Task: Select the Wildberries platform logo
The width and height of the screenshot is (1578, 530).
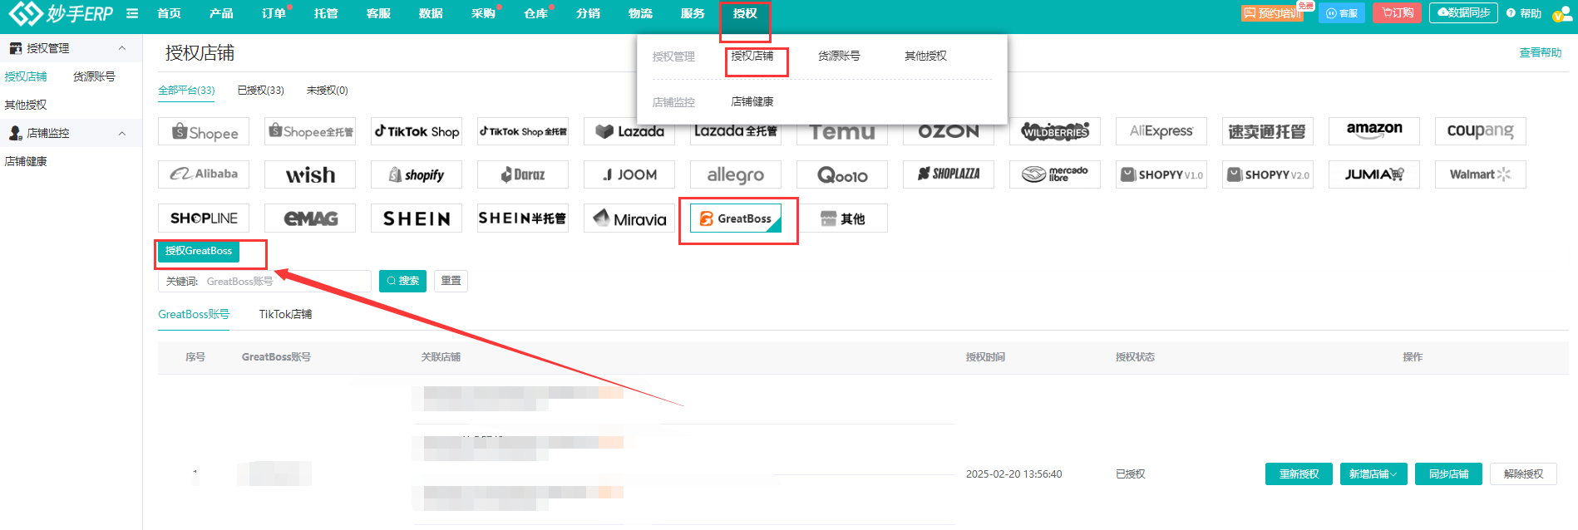Action: point(1055,131)
